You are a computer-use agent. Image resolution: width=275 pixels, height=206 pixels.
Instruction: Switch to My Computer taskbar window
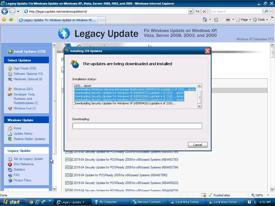(110, 202)
